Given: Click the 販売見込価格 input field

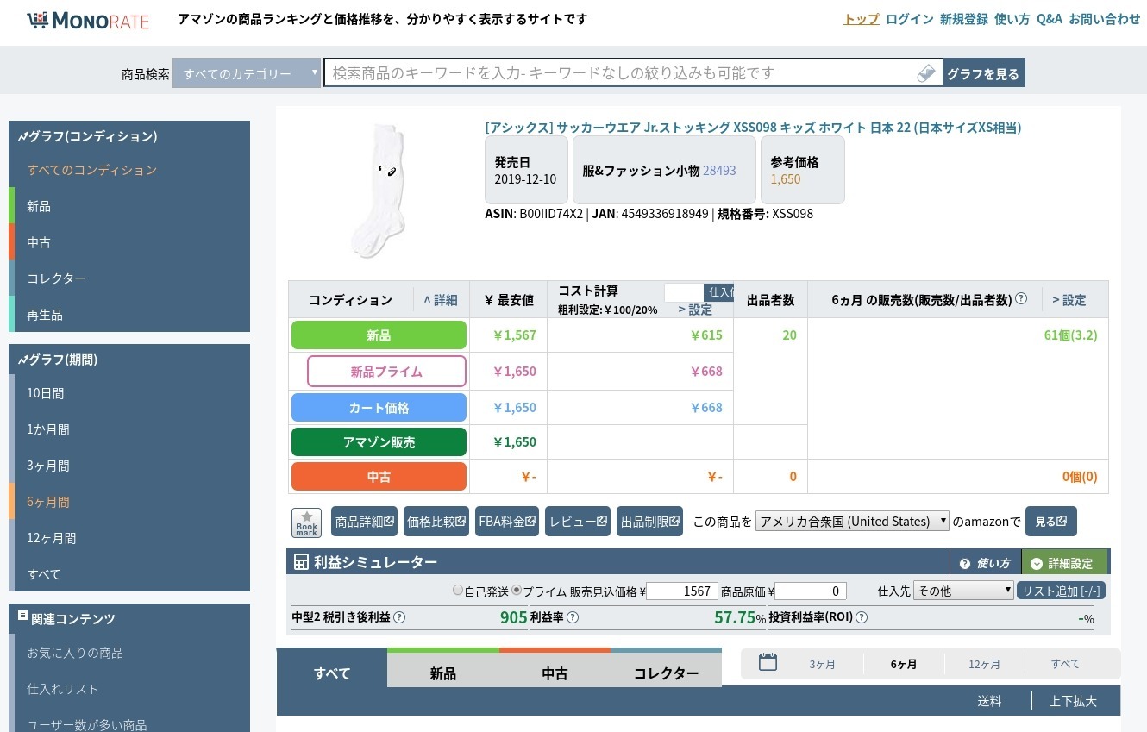Looking at the screenshot, I should tap(682, 591).
